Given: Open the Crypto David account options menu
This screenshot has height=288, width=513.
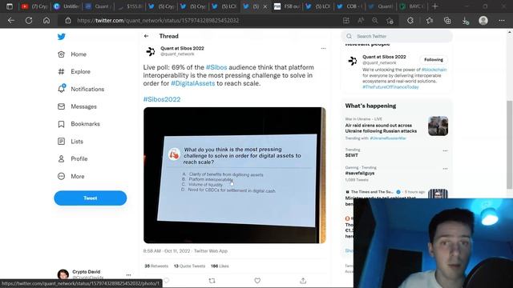Looking at the screenshot, I should pos(128,275).
